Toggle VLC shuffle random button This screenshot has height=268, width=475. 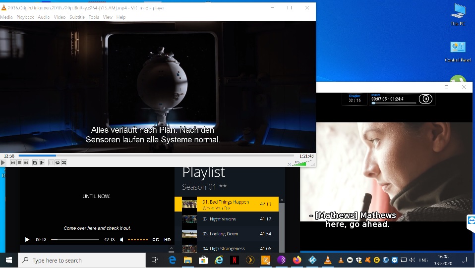pyautogui.click(x=64, y=162)
